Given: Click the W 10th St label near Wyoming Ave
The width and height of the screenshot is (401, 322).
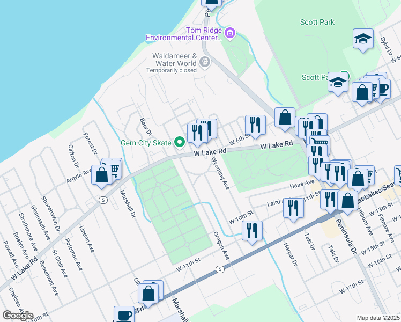Looking at the screenshot, I should tap(241, 217).
